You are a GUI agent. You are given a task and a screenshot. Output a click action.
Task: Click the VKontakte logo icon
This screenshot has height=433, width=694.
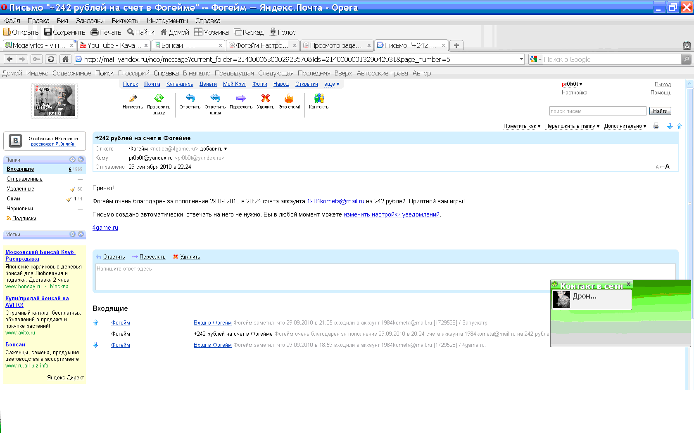16,141
